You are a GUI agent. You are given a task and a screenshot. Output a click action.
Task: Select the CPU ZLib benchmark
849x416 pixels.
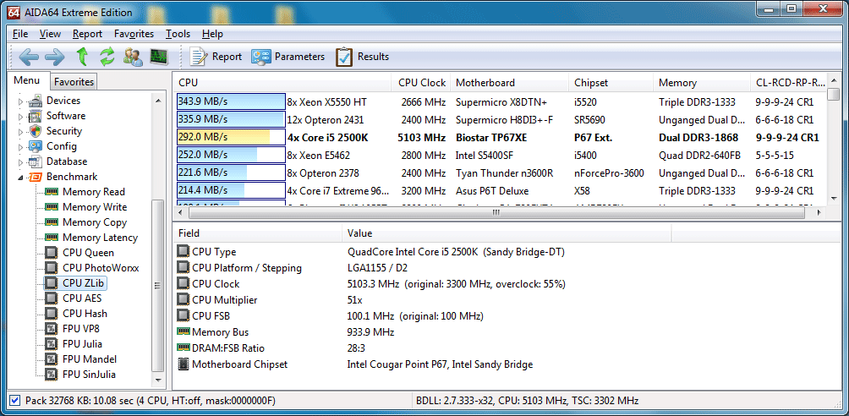pyautogui.click(x=85, y=282)
